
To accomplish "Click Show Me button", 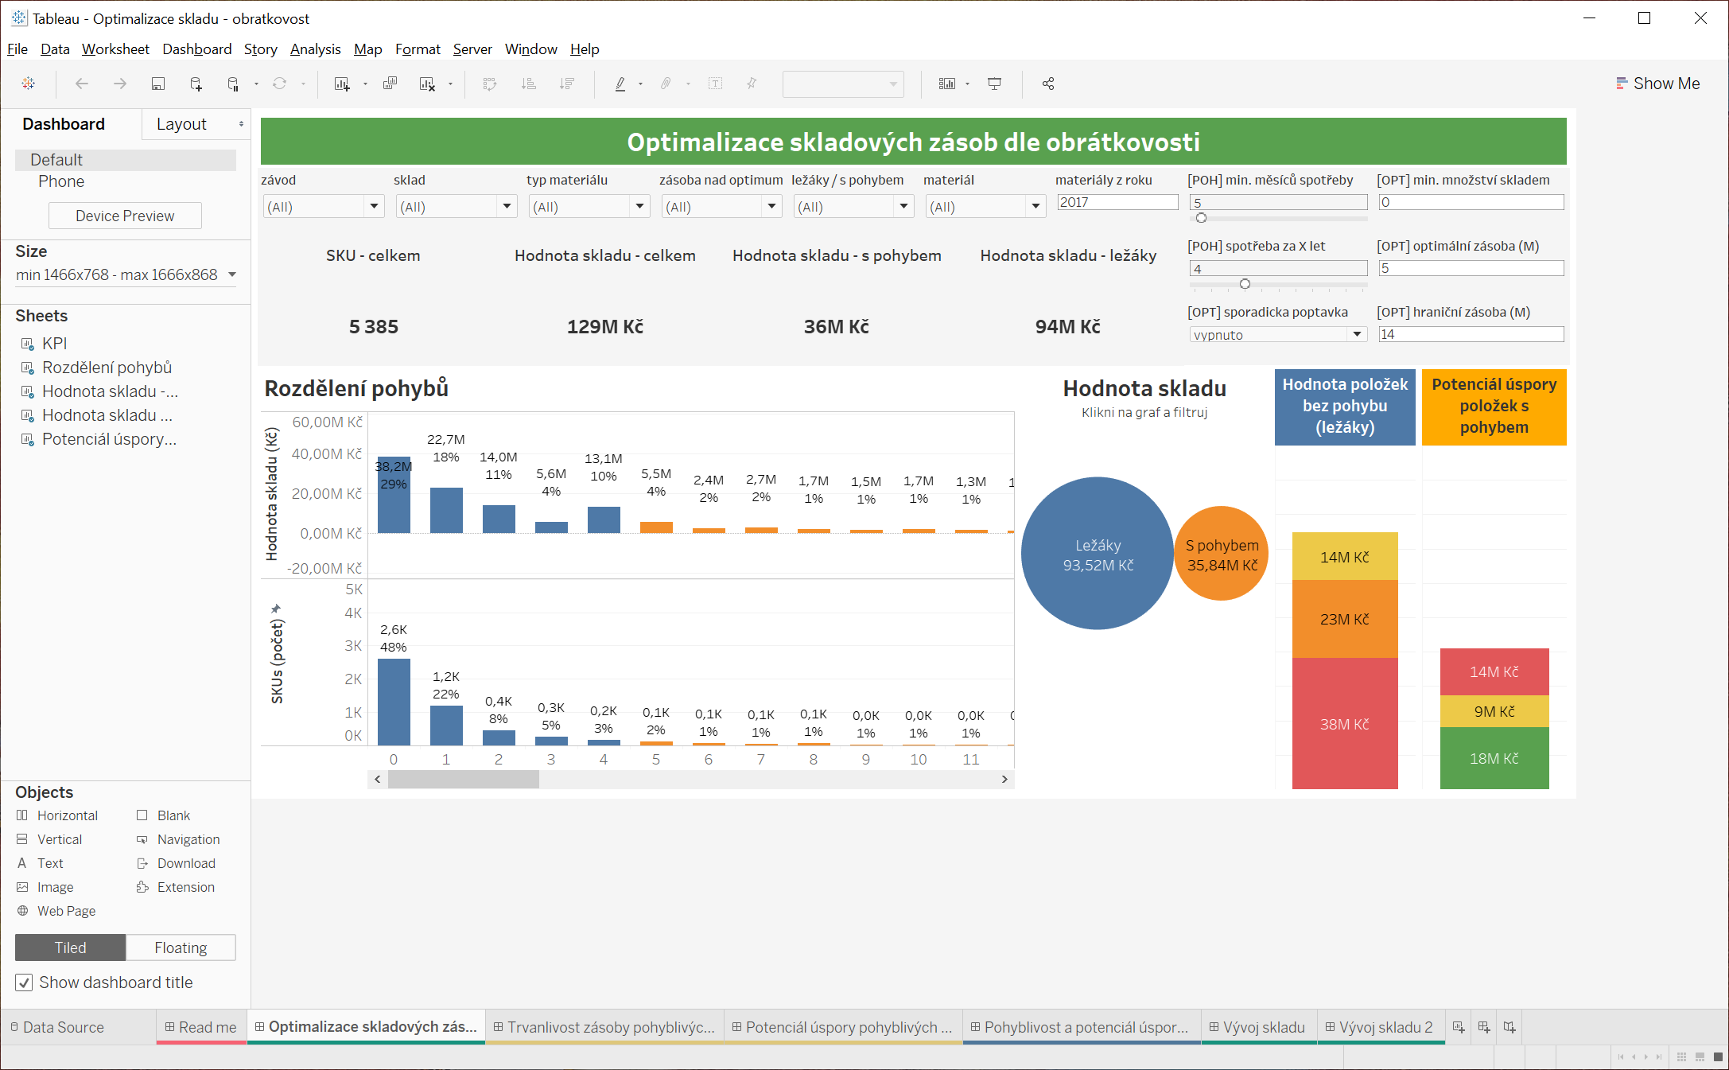I will pos(1657,84).
